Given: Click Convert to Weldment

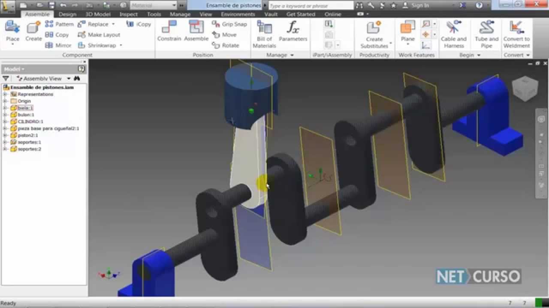Looking at the screenshot, I should pyautogui.click(x=516, y=34).
